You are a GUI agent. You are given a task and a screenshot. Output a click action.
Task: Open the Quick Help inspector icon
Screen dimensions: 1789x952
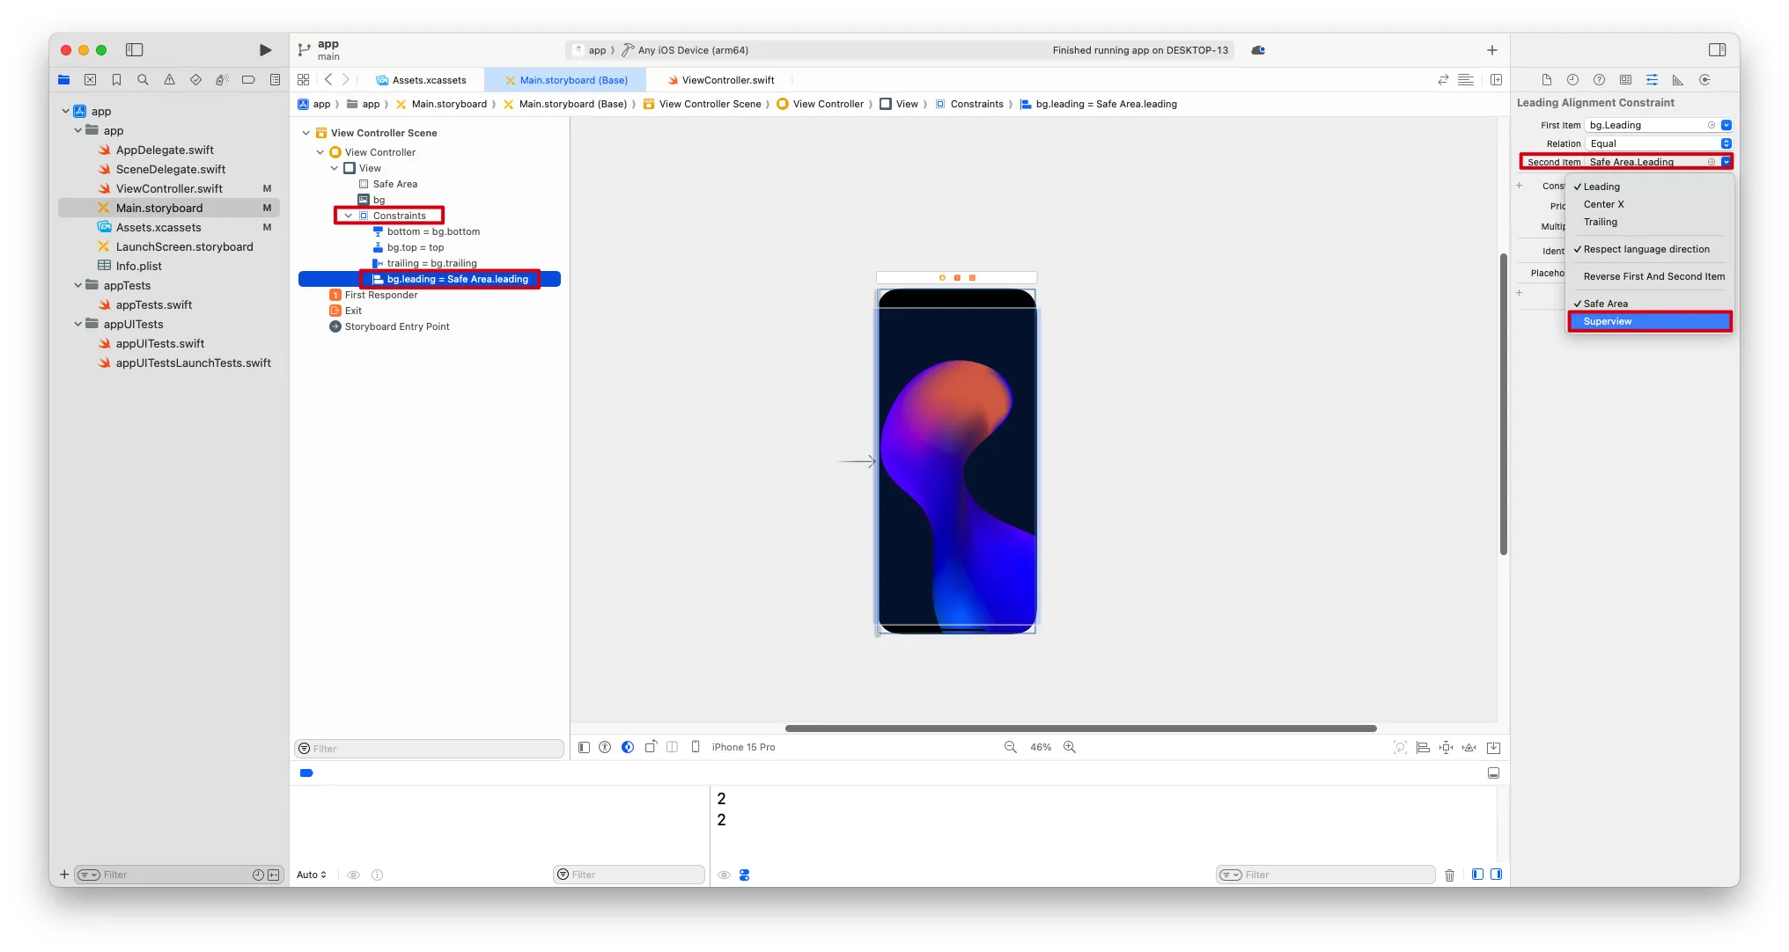[x=1599, y=80]
